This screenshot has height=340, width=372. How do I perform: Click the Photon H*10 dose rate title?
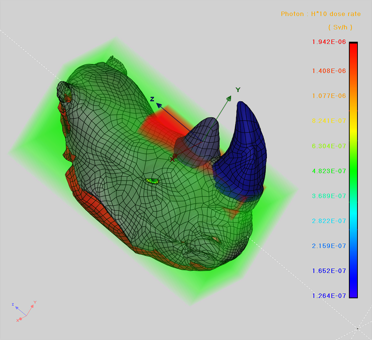[321, 14]
